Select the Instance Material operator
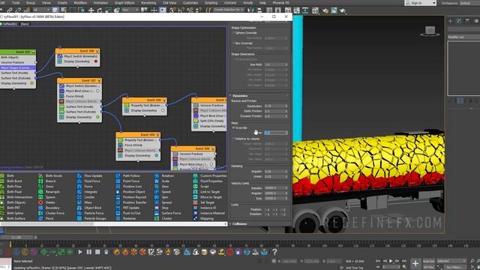This screenshot has width=480, height=270. click(209, 213)
